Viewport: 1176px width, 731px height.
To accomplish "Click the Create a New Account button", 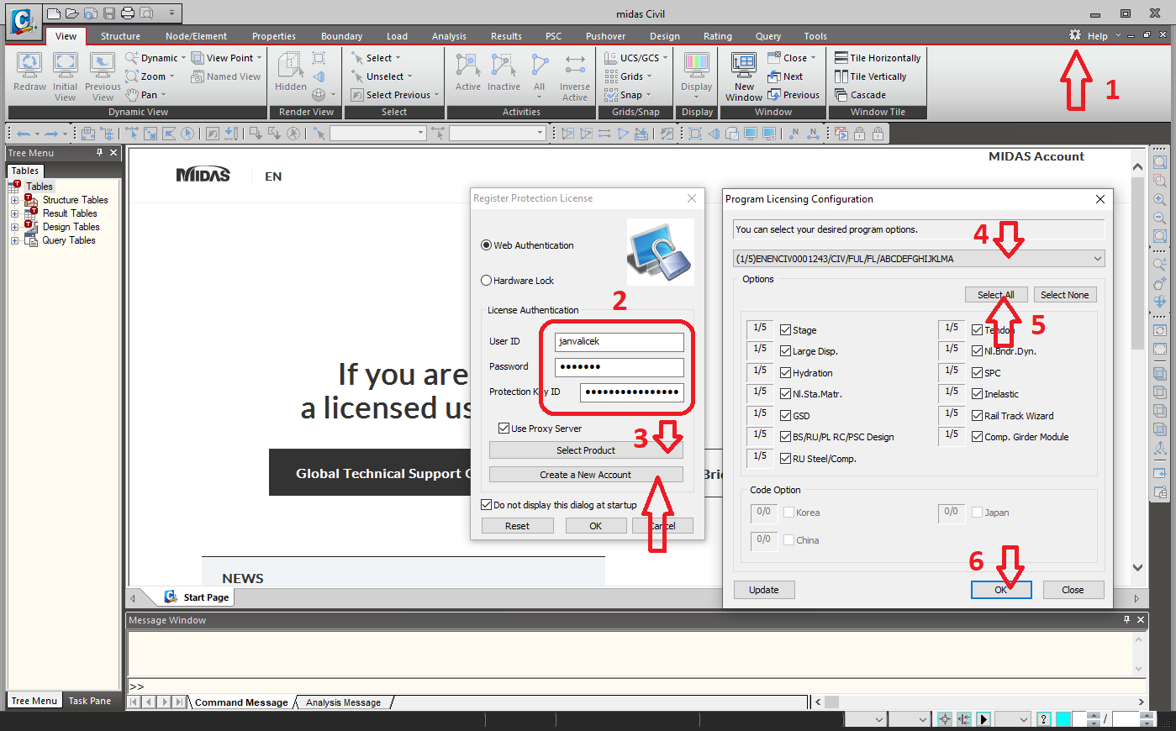I will pos(585,475).
